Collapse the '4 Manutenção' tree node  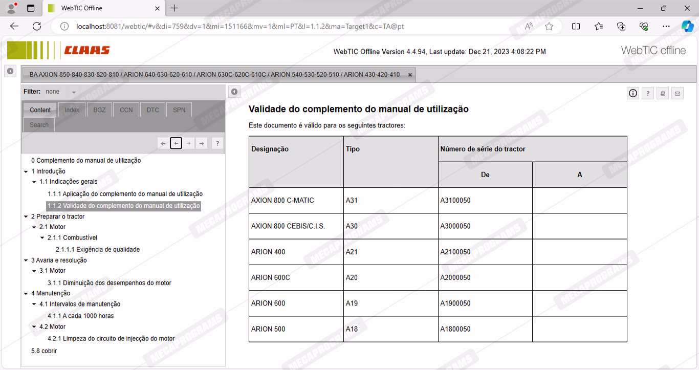[x=26, y=293]
